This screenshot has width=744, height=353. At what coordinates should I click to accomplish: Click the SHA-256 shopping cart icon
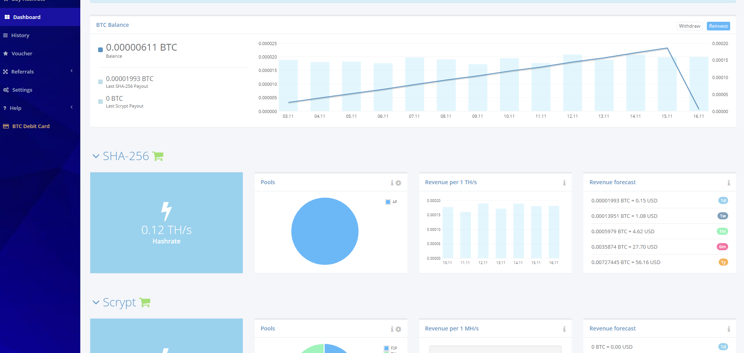158,156
